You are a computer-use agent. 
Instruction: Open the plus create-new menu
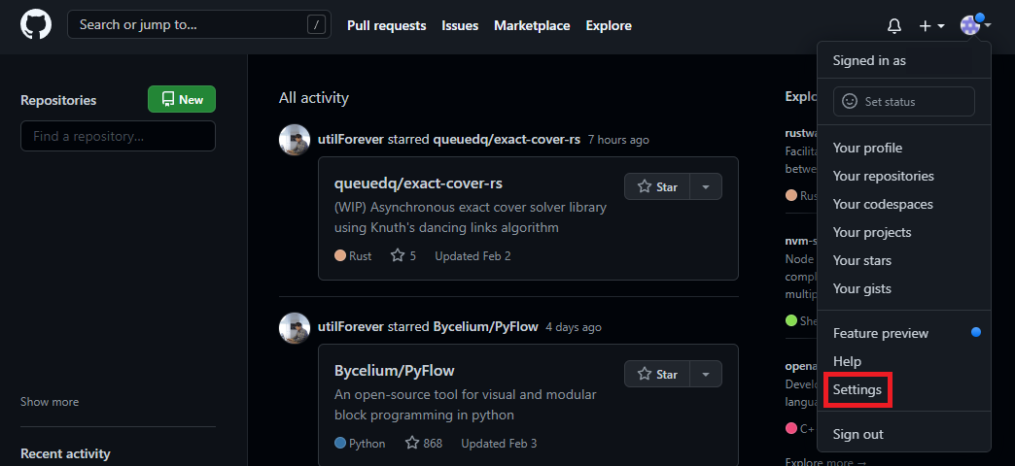coord(932,26)
